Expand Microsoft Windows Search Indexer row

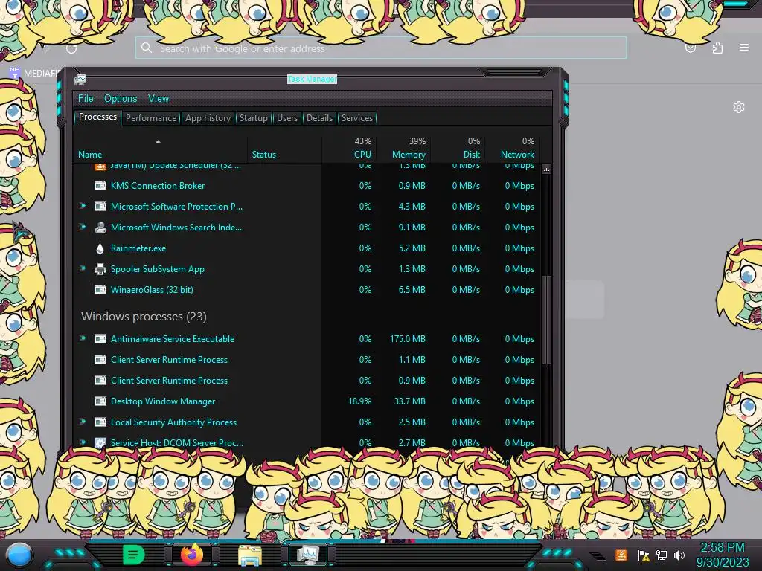pos(83,227)
